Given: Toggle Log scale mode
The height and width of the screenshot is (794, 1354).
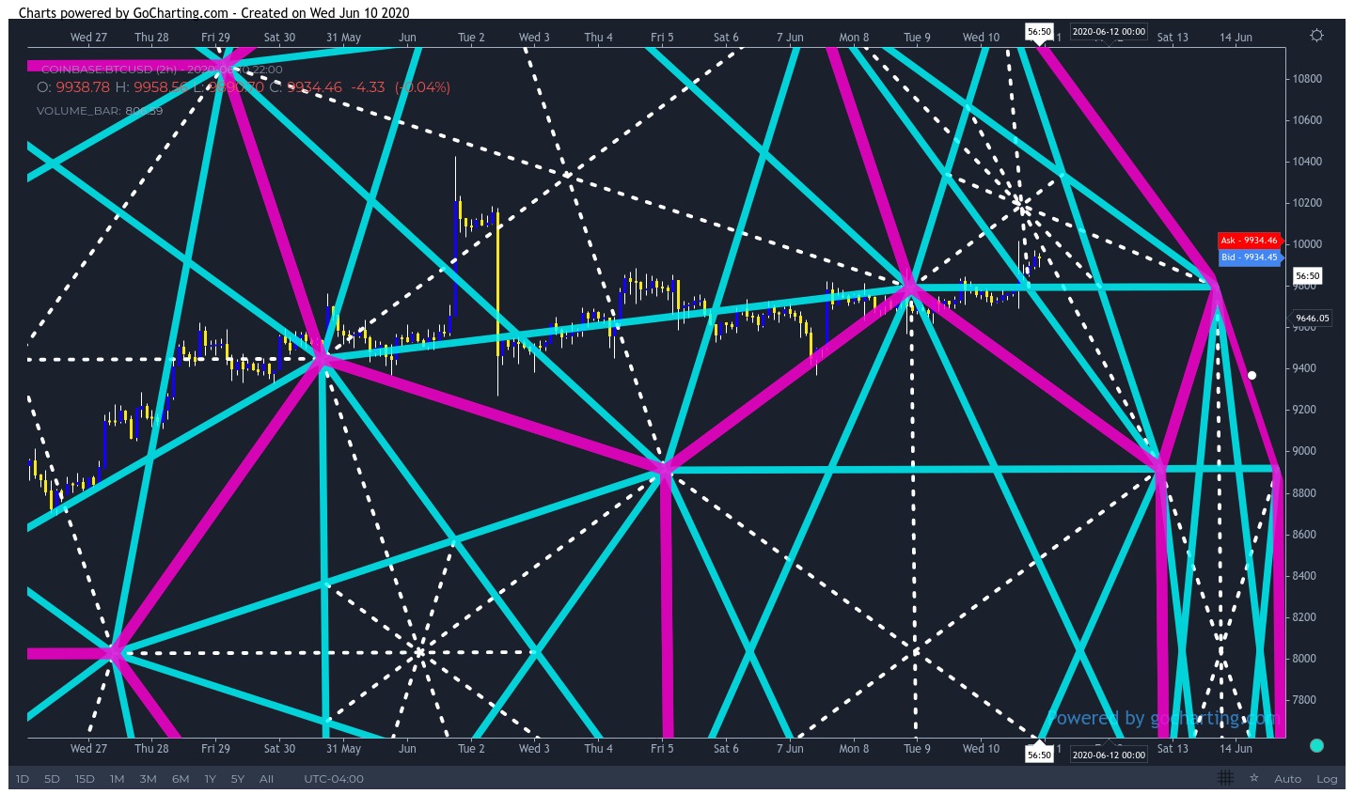Looking at the screenshot, I should click(x=1327, y=779).
